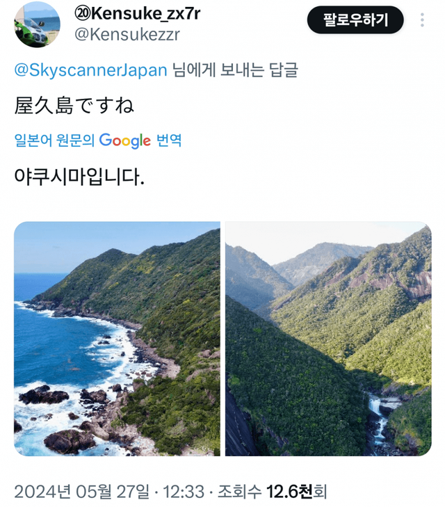Click the 12:33 post time
The width and height of the screenshot is (445, 507).
coord(184,492)
